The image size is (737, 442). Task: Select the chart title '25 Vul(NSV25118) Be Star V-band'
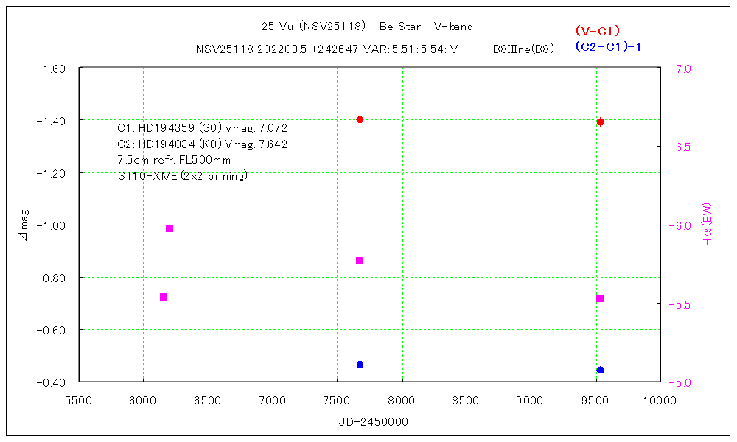[367, 27]
